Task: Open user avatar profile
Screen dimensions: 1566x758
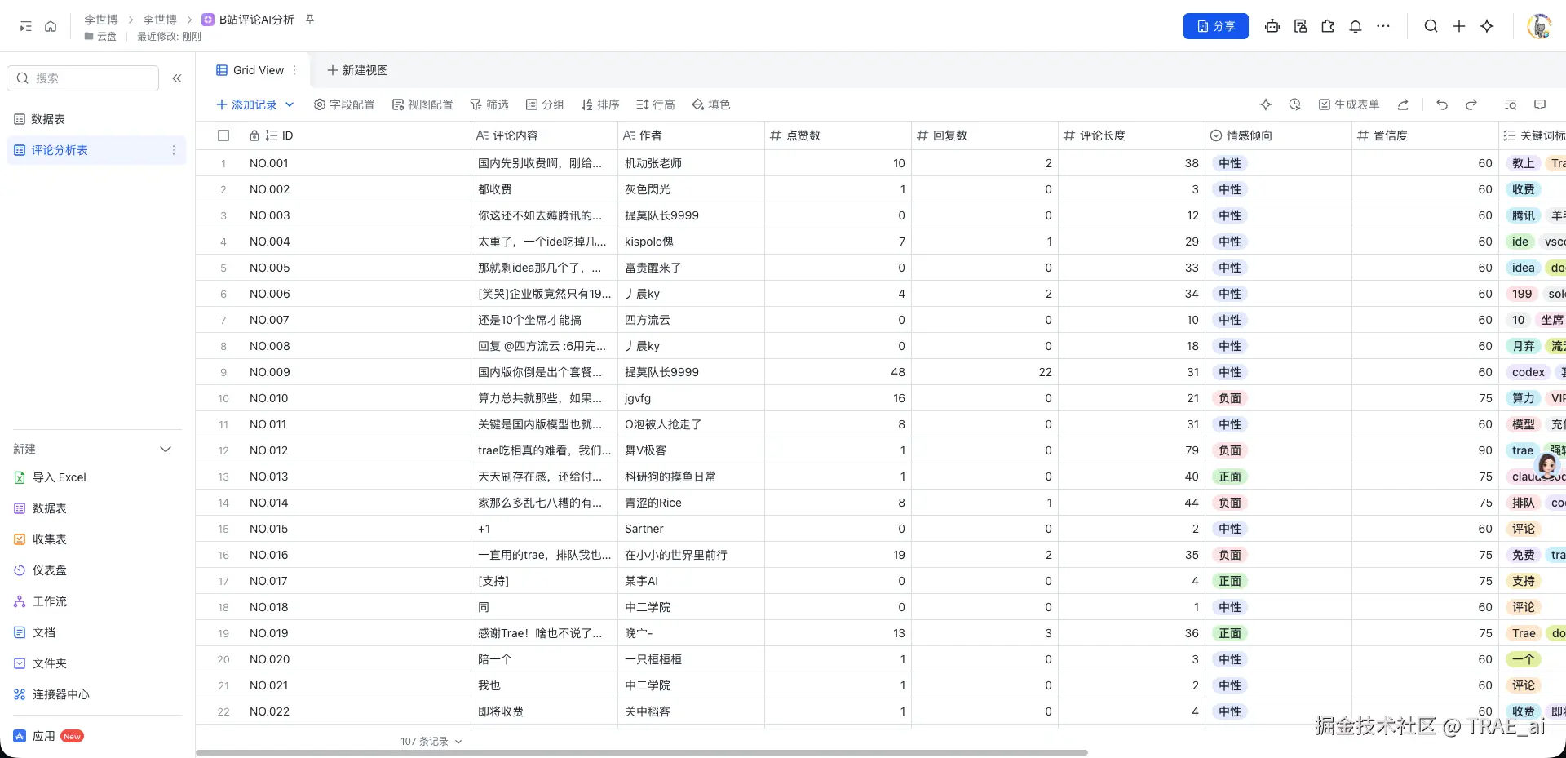Action: [1539, 26]
